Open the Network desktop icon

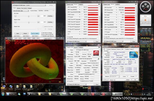pyautogui.click(x=11, y=87)
